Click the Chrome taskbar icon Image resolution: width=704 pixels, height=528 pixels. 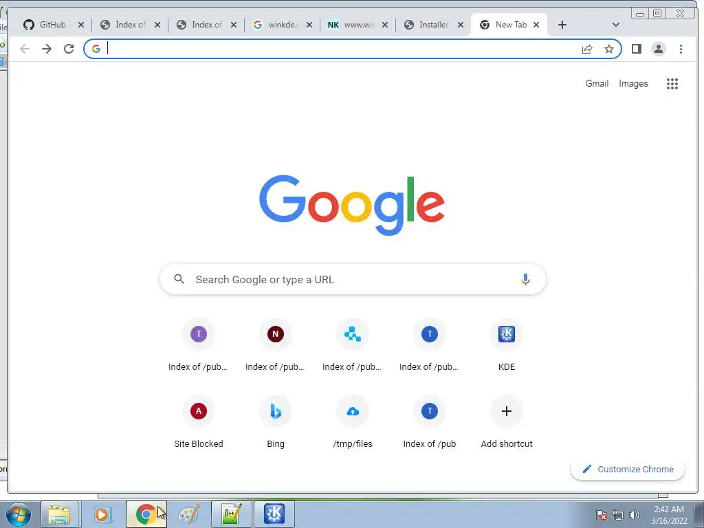[x=146, y=514]
